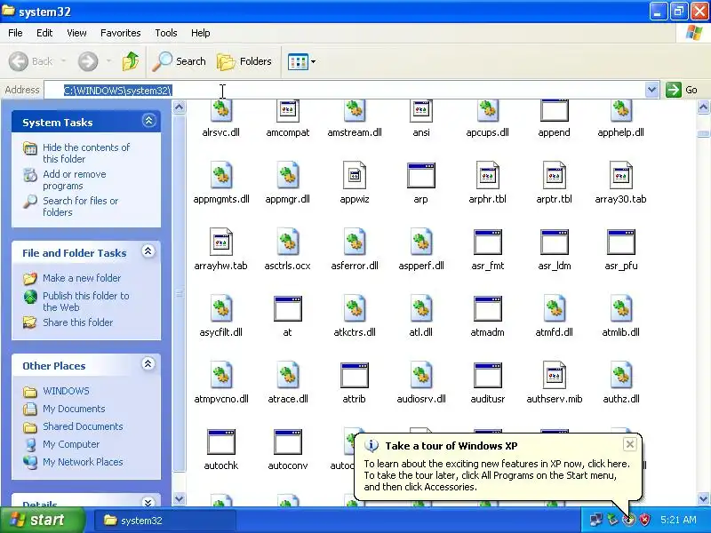Click the Forward navigation arrow
The height and width of the screenshot is (533, 711).
88,61
